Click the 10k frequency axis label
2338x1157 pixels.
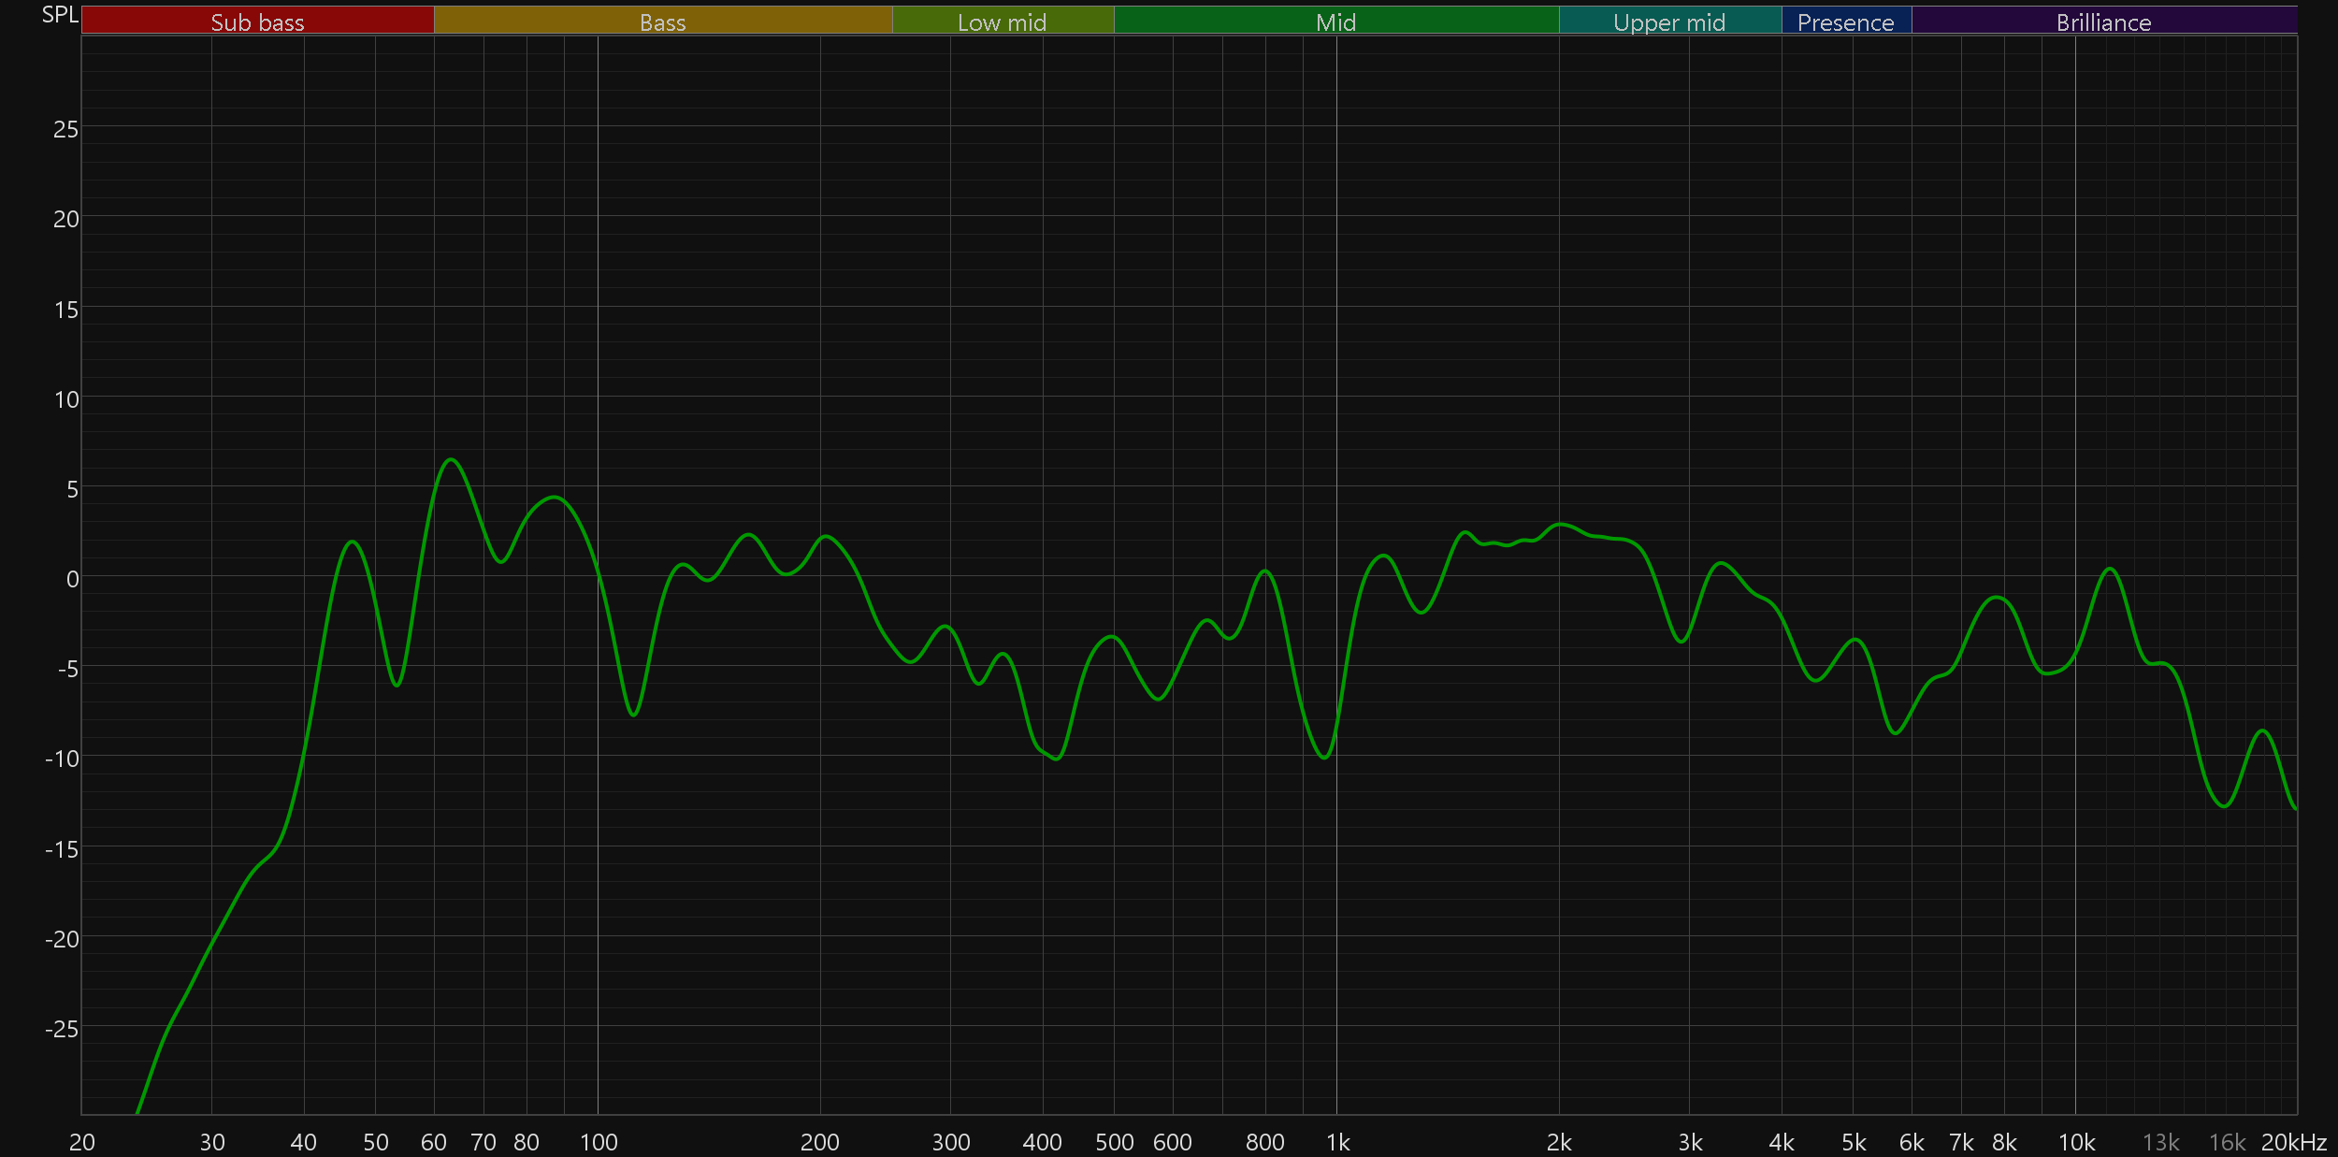[x=2076, y=1142]
